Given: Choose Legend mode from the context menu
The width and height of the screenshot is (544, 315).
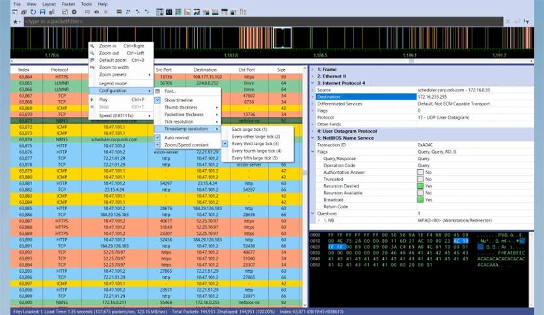Looking at the screenshot, I should click(x=121, y=83).
